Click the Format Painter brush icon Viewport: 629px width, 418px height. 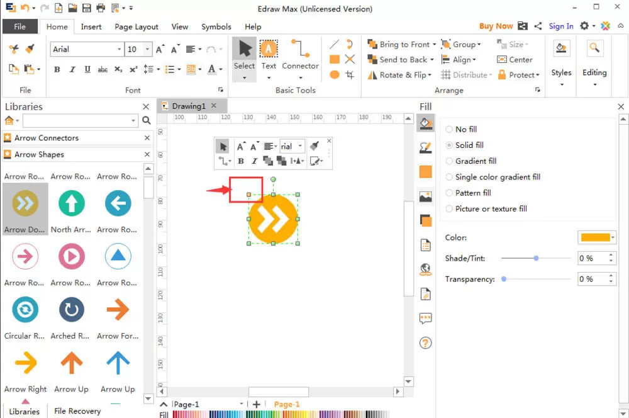pyautogui.click(x=30, y=49)
